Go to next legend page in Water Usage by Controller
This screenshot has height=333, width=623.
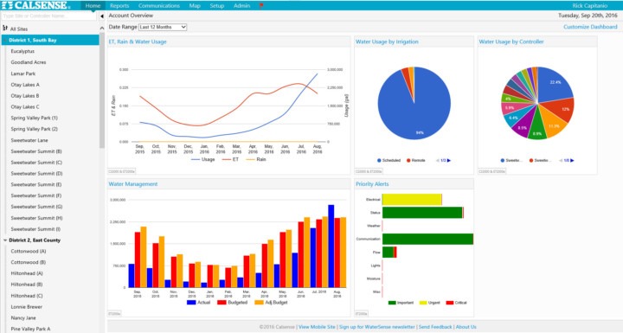pyautogui.click(x=573, y=161)
